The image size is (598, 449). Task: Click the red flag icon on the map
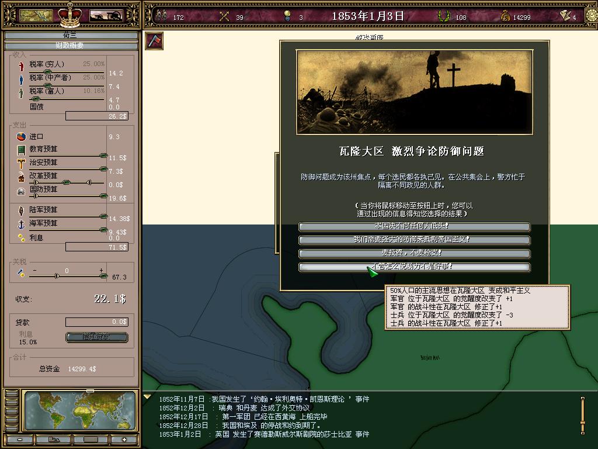point(154,40)
